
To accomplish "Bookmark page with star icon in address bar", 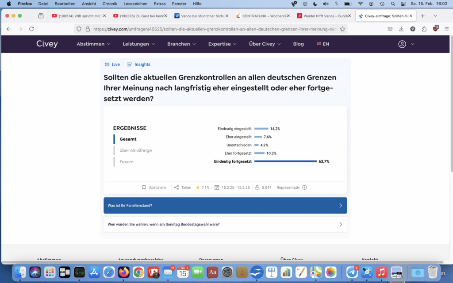I will click(x=342, y=29).
